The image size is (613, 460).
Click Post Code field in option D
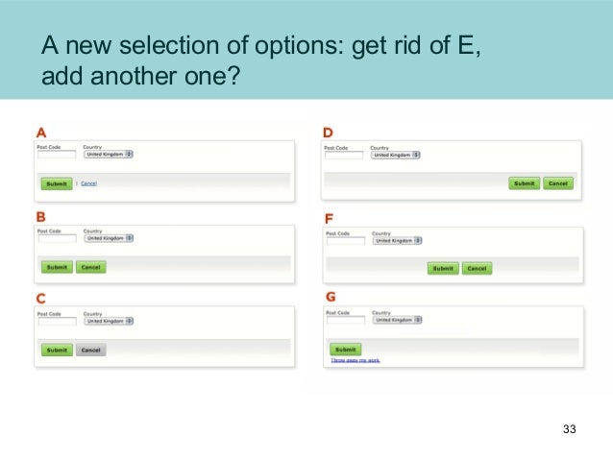click(x=344, y=156)
